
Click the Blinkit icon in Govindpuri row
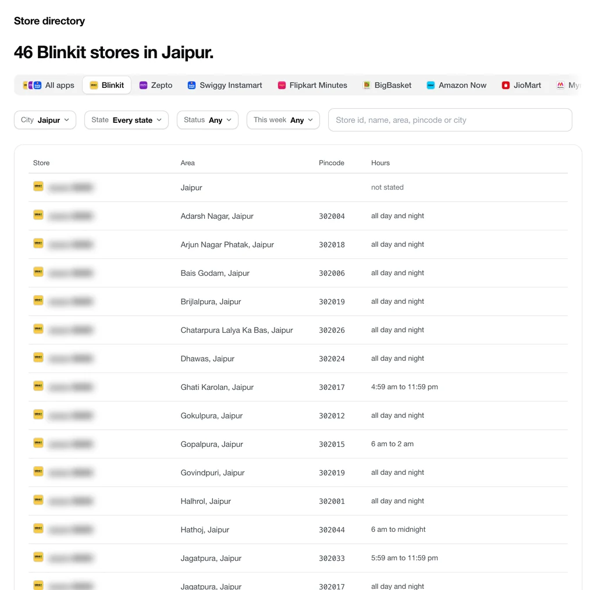[x=38, y=471]
